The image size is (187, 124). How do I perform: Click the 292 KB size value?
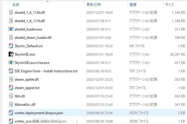tap(180, 79)
